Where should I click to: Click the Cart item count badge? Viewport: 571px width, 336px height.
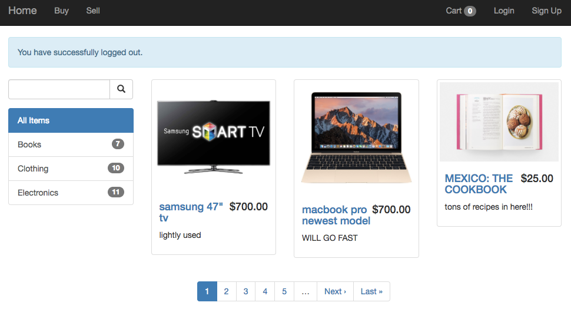pyautogui.click(x=470, y=11)
